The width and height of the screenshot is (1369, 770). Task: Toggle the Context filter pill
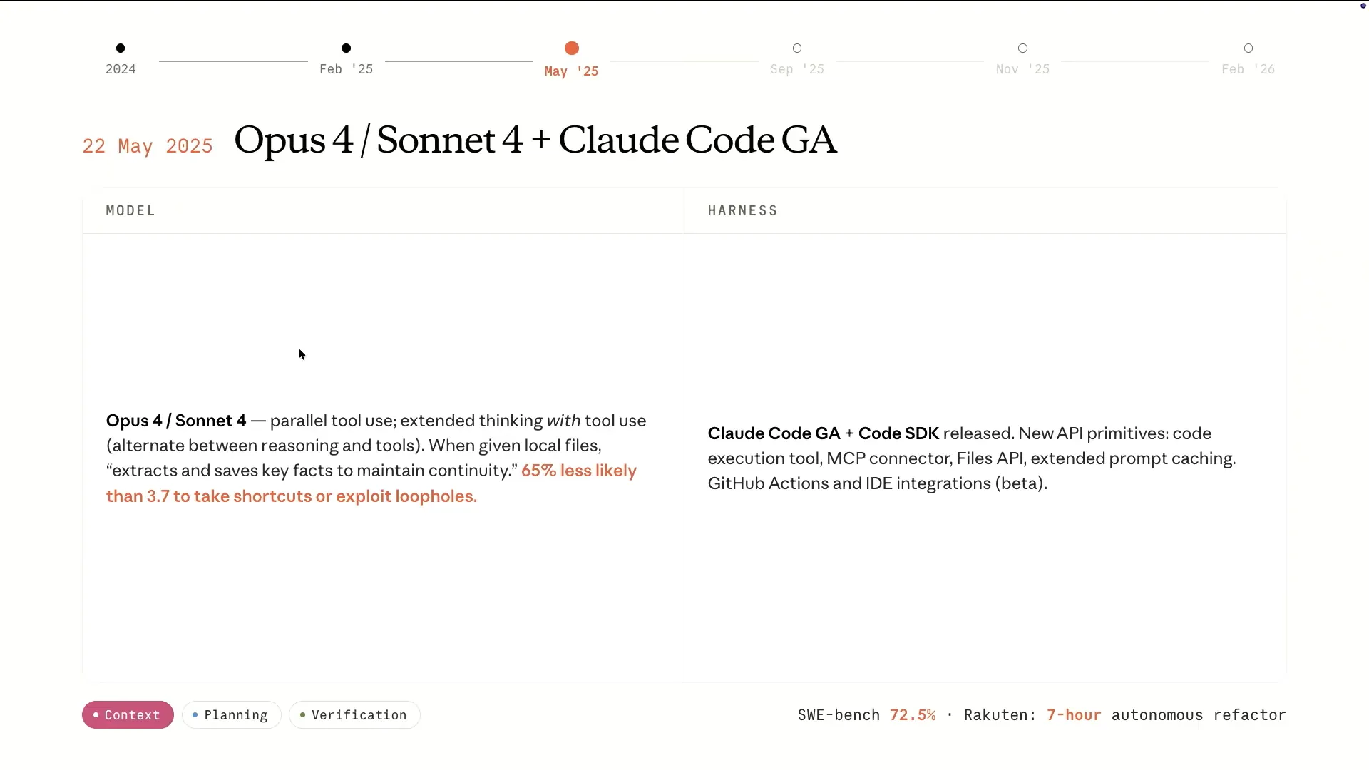click(128, 714)
